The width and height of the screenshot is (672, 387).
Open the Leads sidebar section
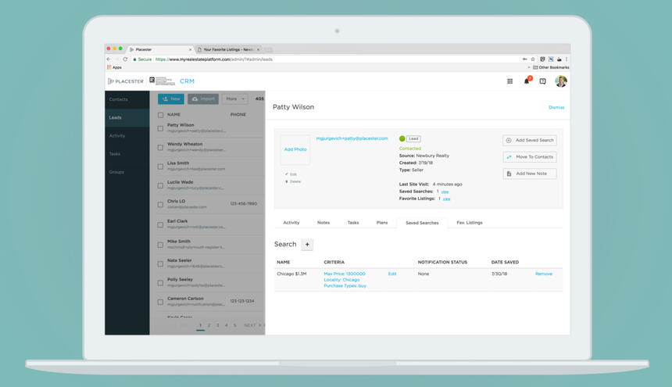click(127, 117)
